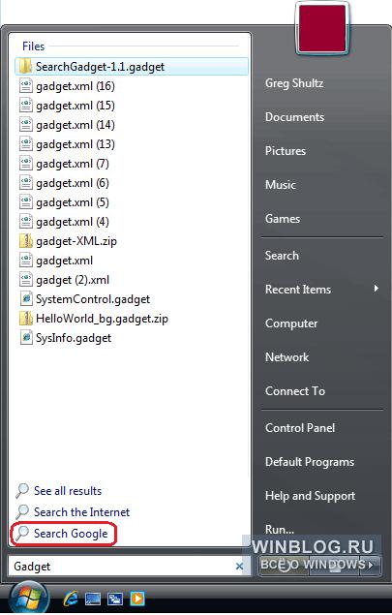Launch Windows Media Player from the taskbar

pos(137,599)
